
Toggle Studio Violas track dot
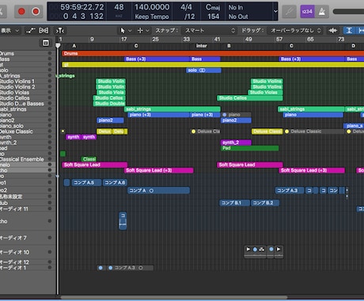50,92
